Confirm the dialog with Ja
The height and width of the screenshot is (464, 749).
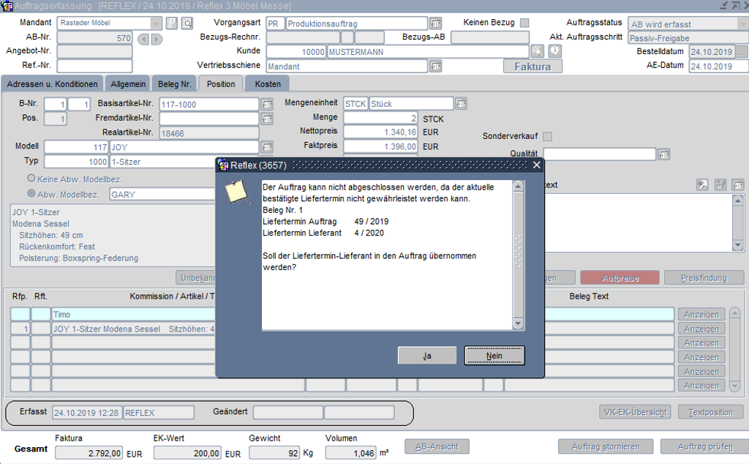click(x=427, y=355)
